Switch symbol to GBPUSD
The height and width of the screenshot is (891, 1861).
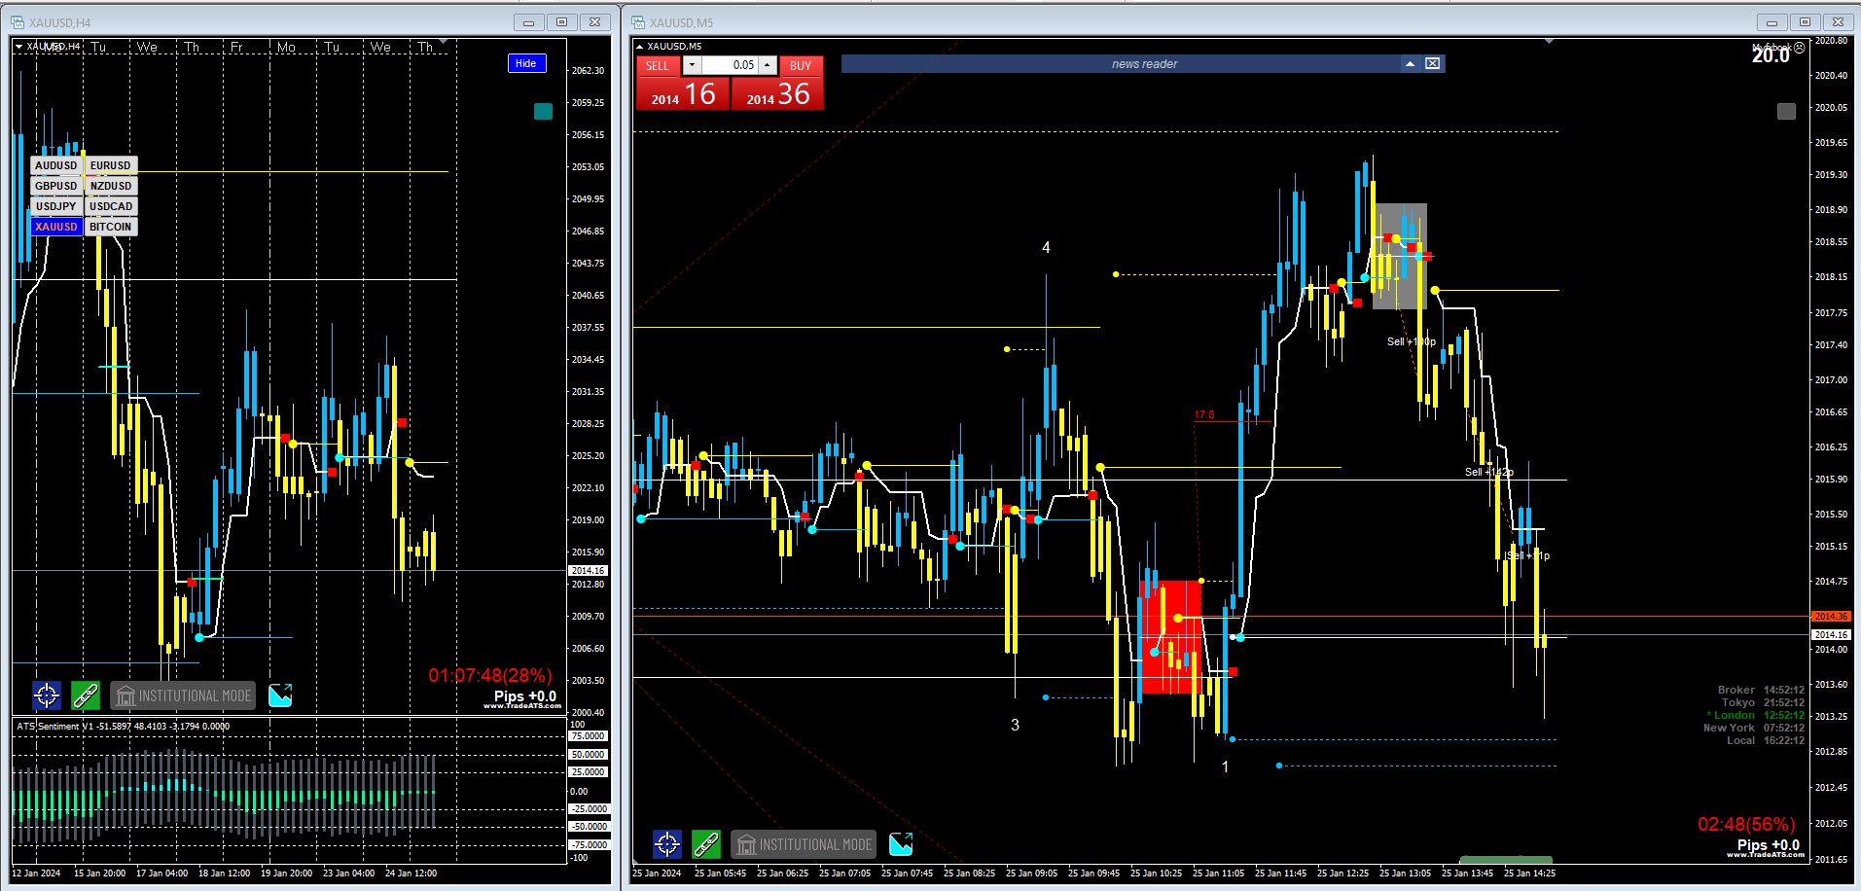pyautogui.click(x=55, y=186)
